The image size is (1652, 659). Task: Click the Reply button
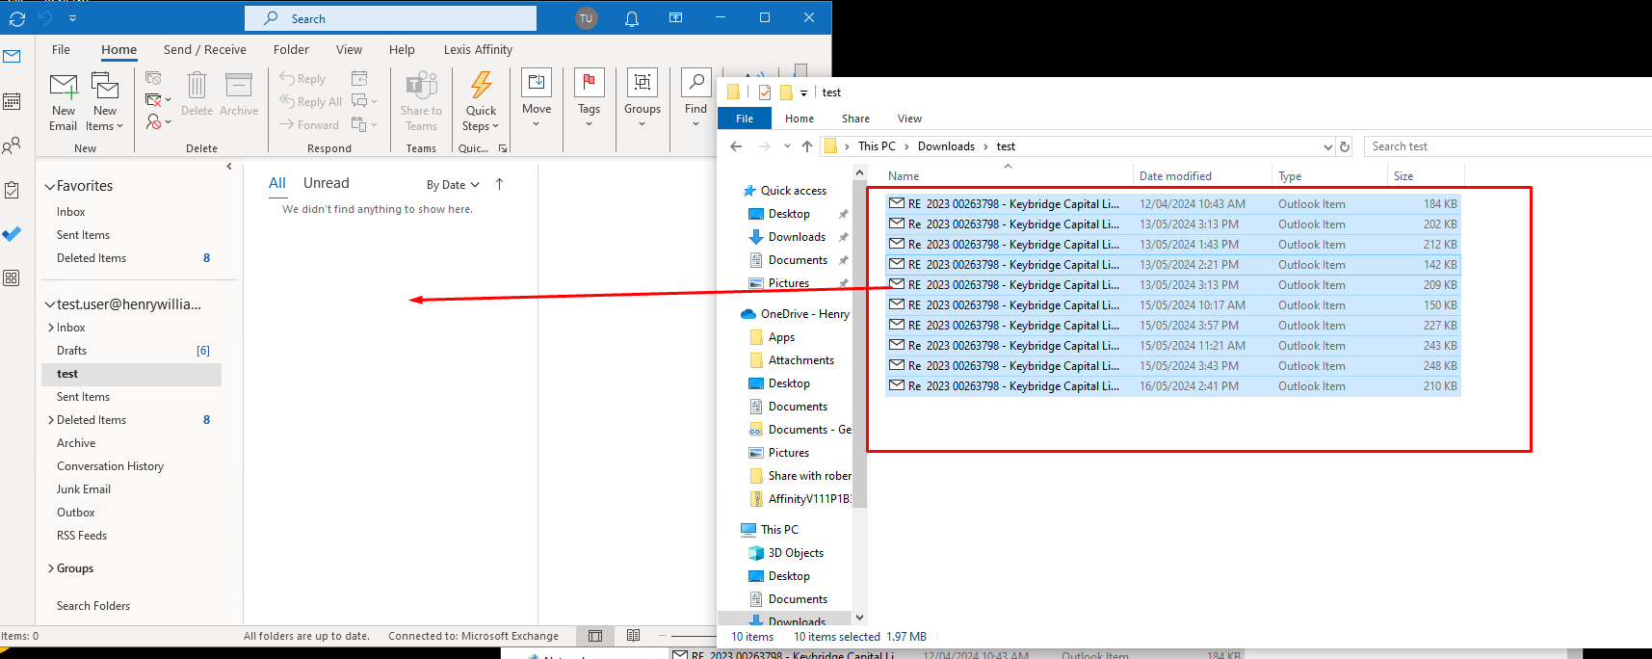[x=302, y=79]
